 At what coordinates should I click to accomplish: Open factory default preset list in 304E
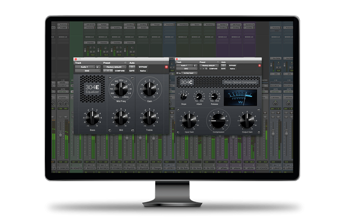click(115, 67)
